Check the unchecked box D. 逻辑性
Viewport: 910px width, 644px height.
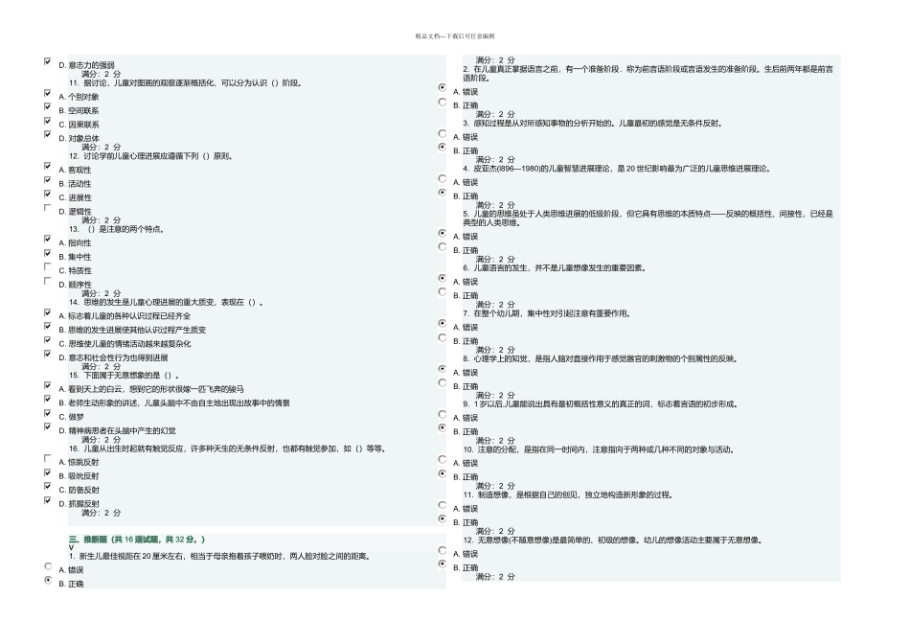tap(48, 208)
